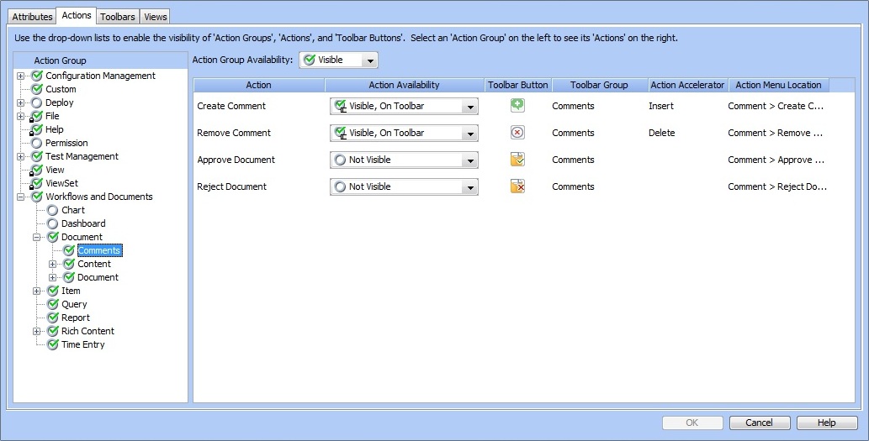Click the Create Comment action name
The image size is (869, 441).
tap(231, 106)
